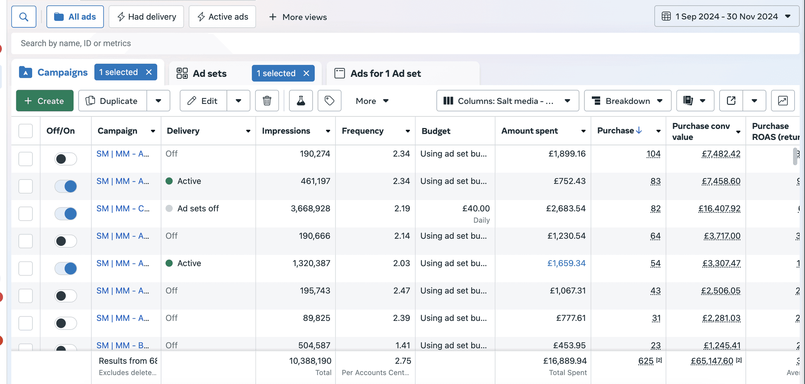Open the A/B test flask icon
Viewport: 805px width, 384px height.
click(x=301, y=101)
